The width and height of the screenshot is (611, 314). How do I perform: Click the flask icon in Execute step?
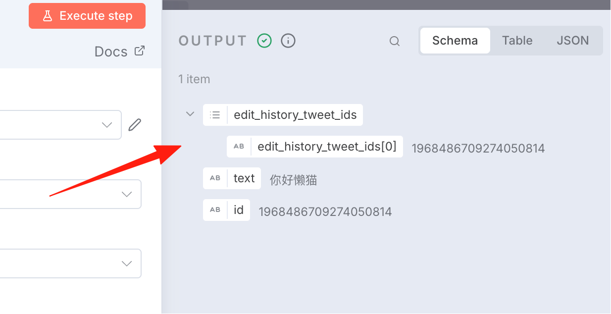pos(48,16)
